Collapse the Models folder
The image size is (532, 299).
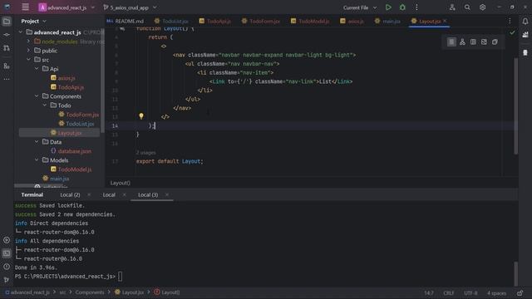click(x=37, y=160)
